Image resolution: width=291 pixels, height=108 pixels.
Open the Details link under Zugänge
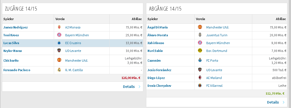pyautogui.click(x=129, y=87)
